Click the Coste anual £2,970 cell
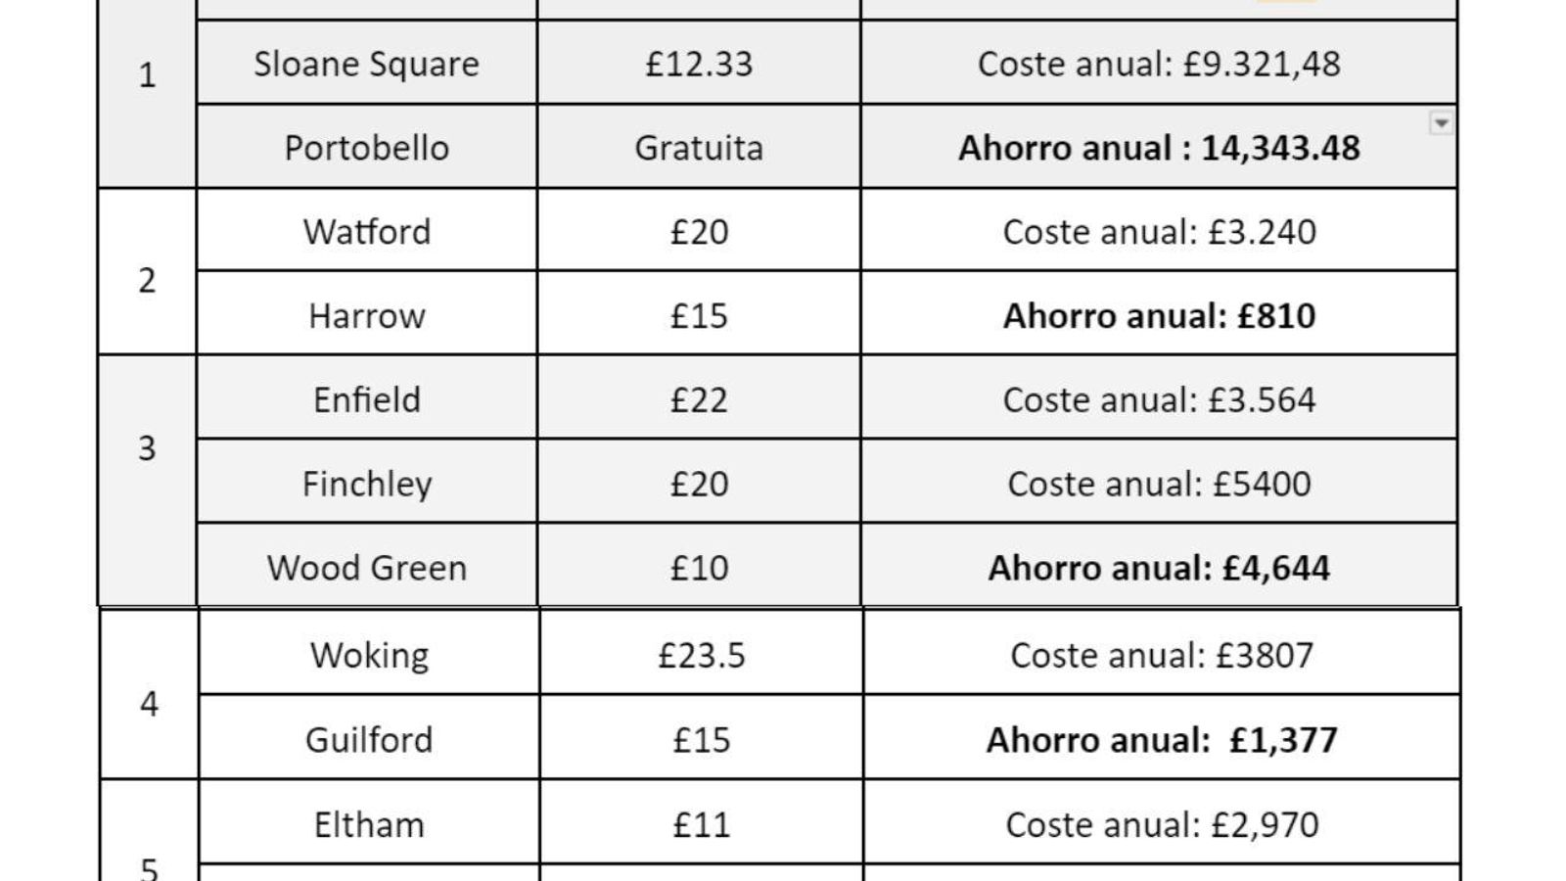This screenshot has height=881, width=1566. point(1161,824)
